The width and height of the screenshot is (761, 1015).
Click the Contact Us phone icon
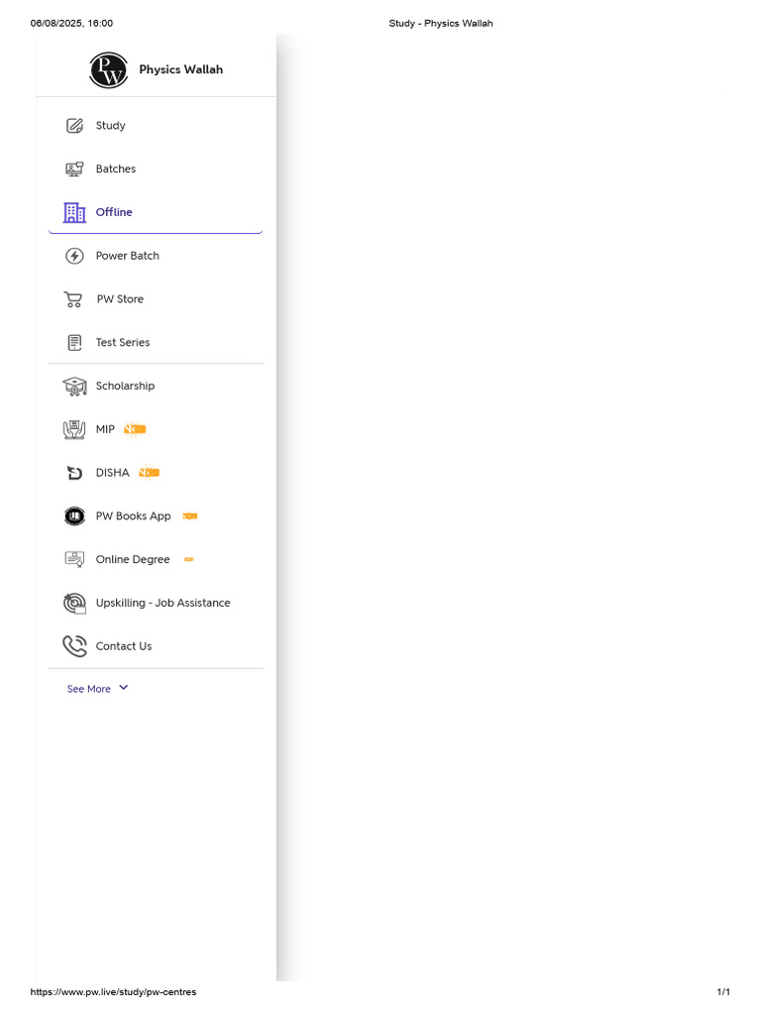74,646
